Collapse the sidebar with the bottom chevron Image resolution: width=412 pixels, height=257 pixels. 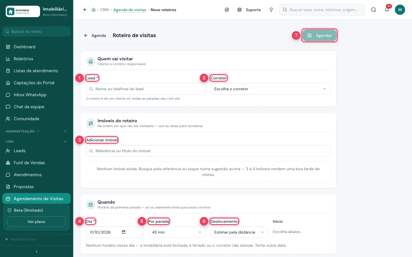(37, 252)
